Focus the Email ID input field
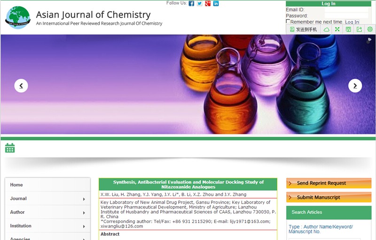This screenshot has width=376, height=240. [x=346, y=9]
